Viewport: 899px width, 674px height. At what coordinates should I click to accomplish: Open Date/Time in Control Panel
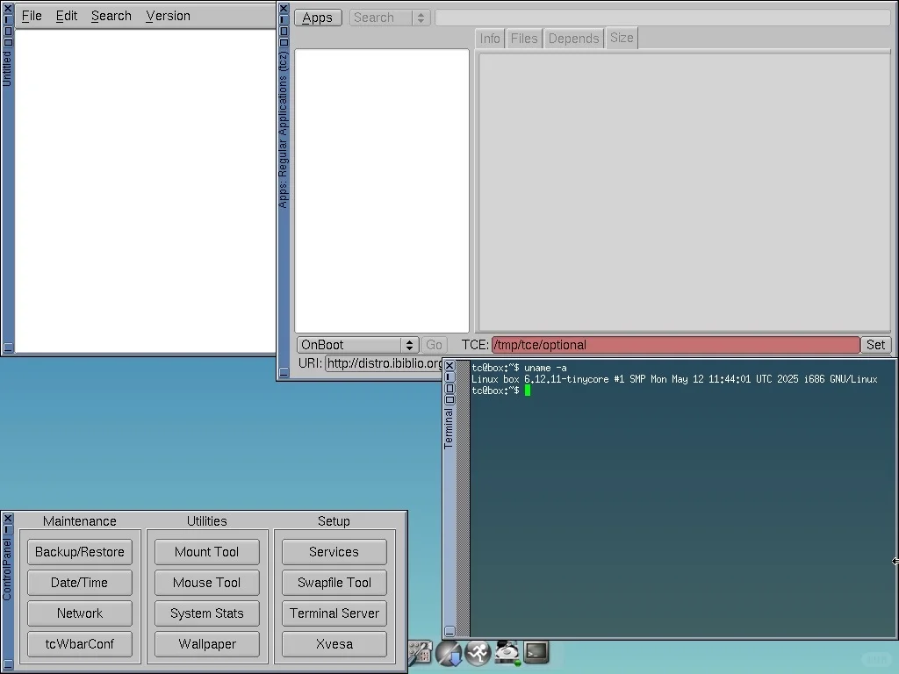[x=80, y=583]
